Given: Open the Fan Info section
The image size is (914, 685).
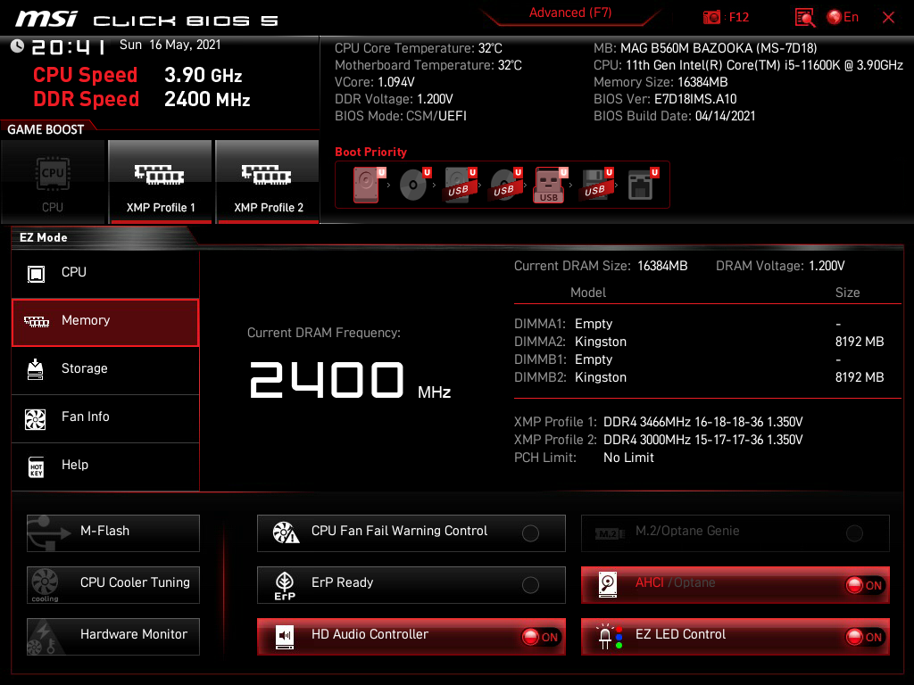Looking at the screenshot, I should [105, 417].
